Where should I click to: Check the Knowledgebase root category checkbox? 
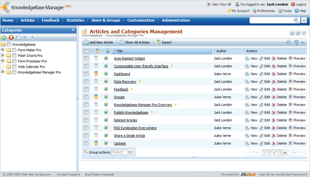9,44
